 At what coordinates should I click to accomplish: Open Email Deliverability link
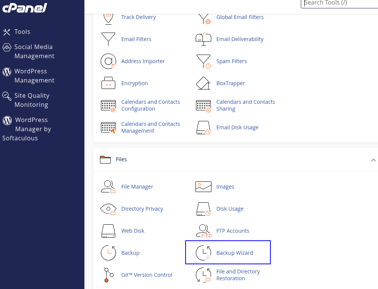click(240, 39)
